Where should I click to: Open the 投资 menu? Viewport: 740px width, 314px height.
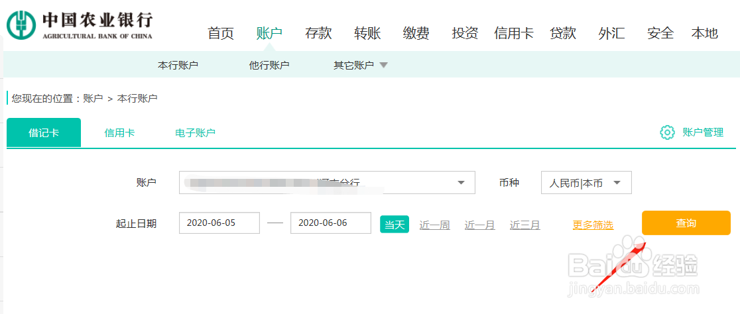465,33
